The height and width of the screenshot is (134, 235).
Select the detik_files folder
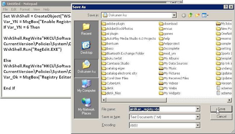tap(111, 93)
